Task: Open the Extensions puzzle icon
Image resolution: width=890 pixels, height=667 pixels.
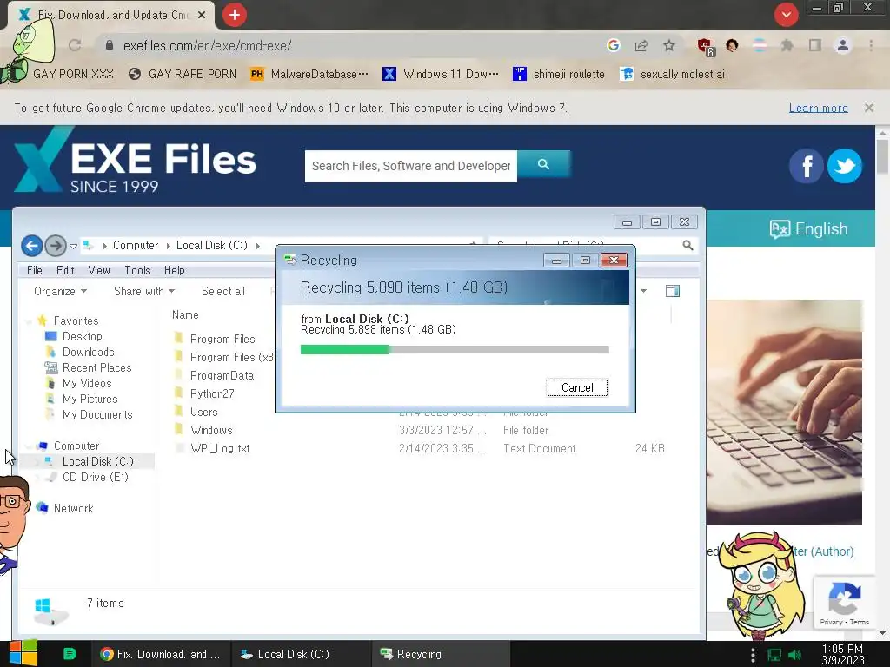Action: point(787,45)
